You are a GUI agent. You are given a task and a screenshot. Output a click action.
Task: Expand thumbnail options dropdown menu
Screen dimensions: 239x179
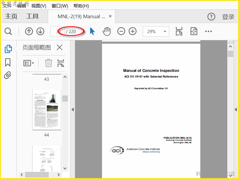[29, 63]
